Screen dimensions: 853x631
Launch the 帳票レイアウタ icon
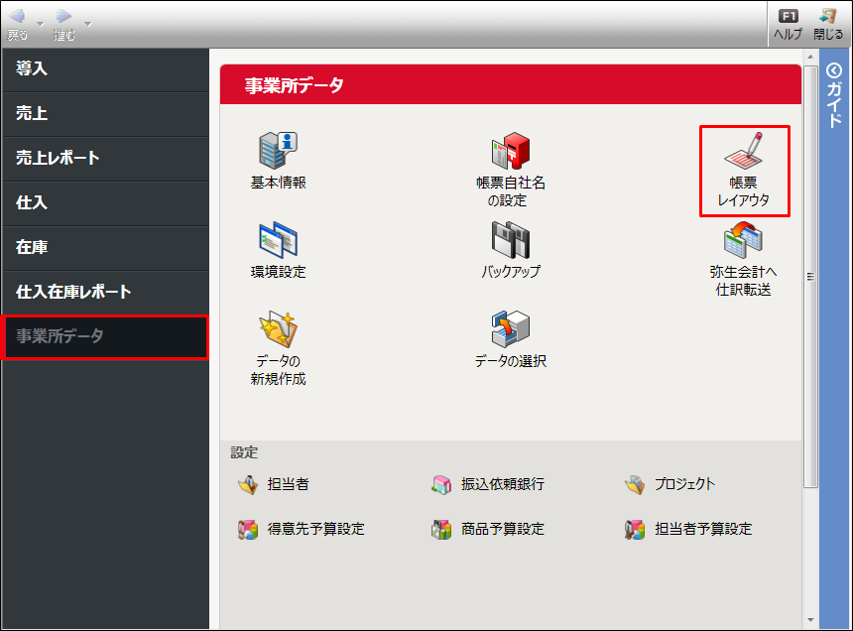point(743,151)
